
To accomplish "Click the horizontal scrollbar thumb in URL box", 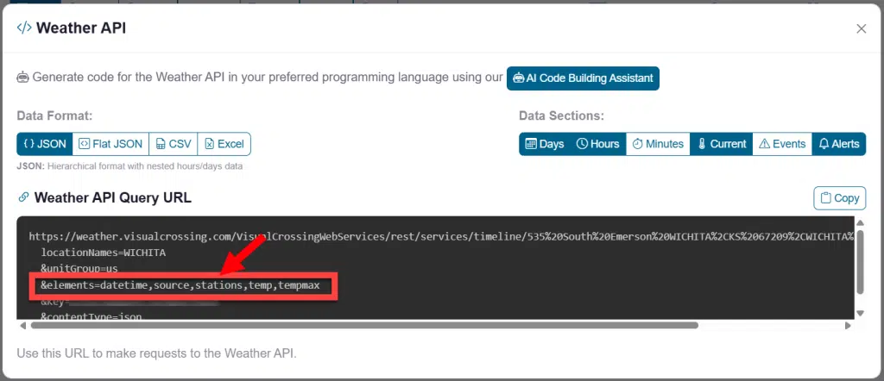I will click(364, 325).
